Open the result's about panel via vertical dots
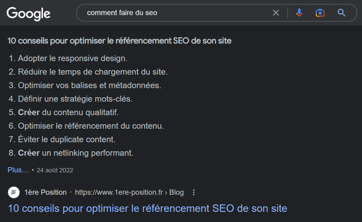Screen dimensions: 362x222 194,192
